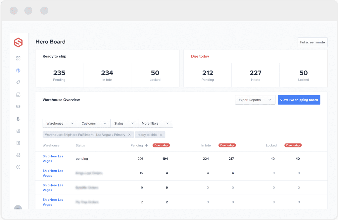Open ShipHero Las Vegas link in pending row

(53, 158)
